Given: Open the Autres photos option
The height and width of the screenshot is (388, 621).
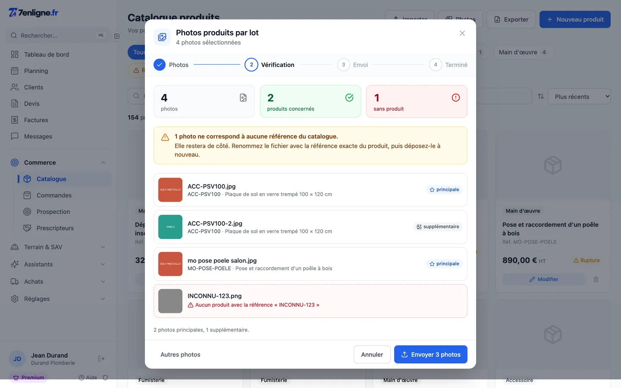Looking at the screenshot, I should (180, 354).
